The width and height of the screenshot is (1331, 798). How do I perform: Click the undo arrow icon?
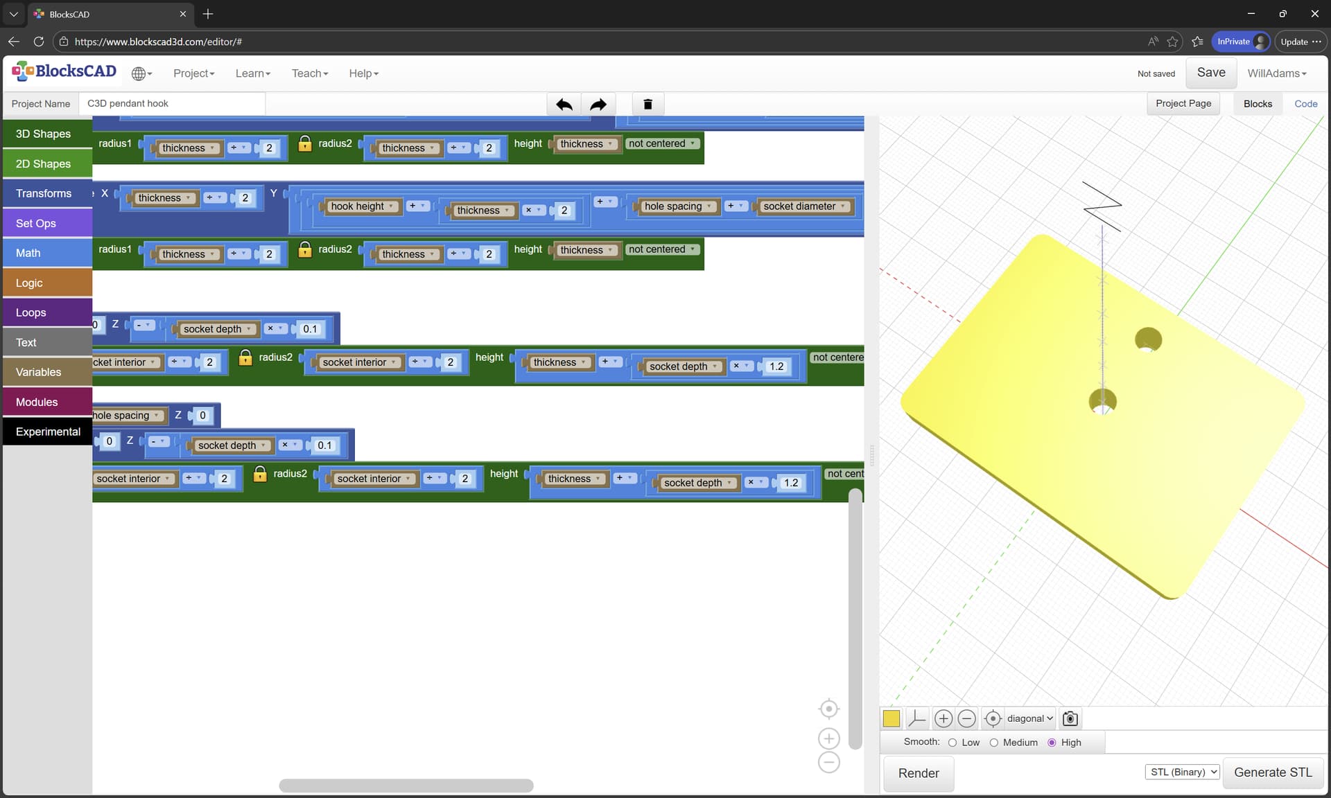[564, 104]
